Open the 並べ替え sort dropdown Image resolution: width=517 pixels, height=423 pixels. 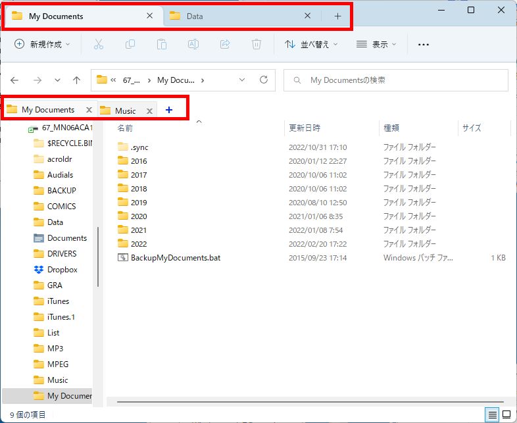click(x=311, y=44)
